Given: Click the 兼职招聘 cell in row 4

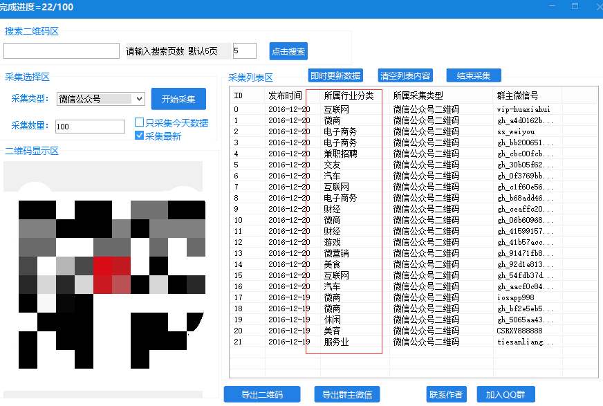Looking at the screenshot, I should pos(340,154).
